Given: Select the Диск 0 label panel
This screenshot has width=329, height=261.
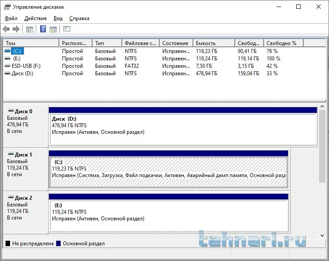Looking at the screenshot, I should tap(25, 125).
